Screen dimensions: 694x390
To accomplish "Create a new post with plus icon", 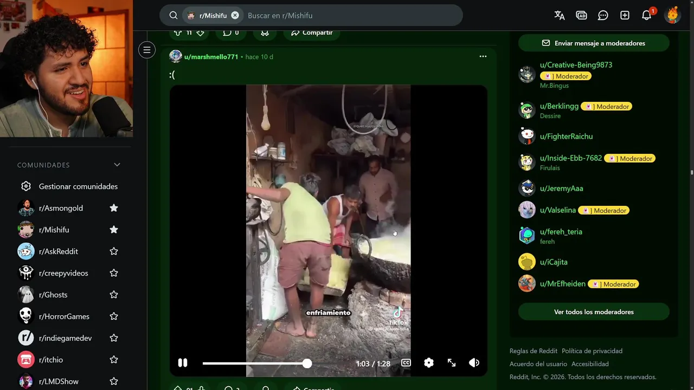I will click(x=625, y=15).
